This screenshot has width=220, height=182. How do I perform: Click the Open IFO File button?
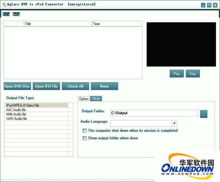47,86
